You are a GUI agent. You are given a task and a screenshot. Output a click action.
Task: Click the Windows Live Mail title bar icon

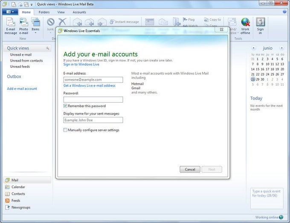(x=5, y=4)
